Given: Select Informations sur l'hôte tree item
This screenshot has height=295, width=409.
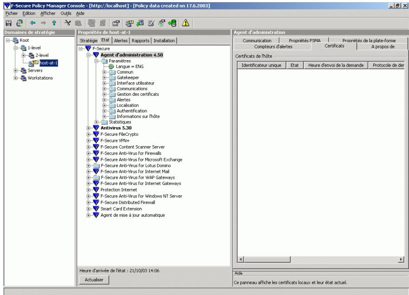Looking at the screenshot, I should tap(138, 116).
